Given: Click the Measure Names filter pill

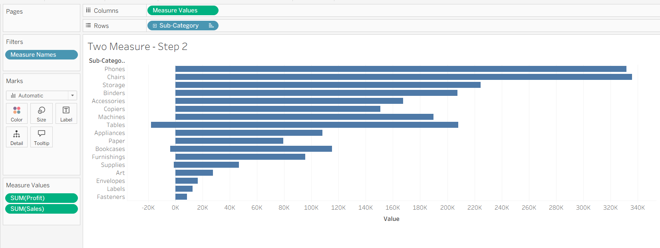Looking at the screenshot, I should coord(41,55).
